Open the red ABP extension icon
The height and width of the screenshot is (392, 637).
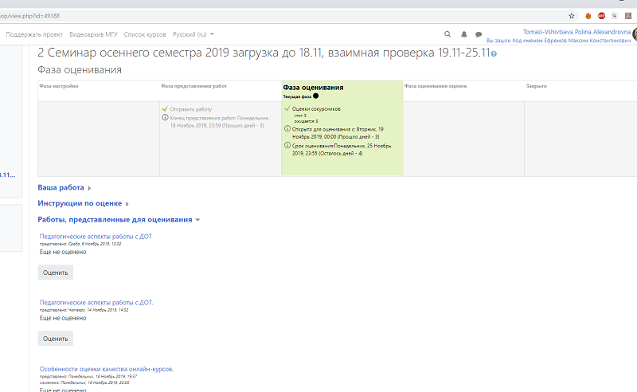pos(602,15)
